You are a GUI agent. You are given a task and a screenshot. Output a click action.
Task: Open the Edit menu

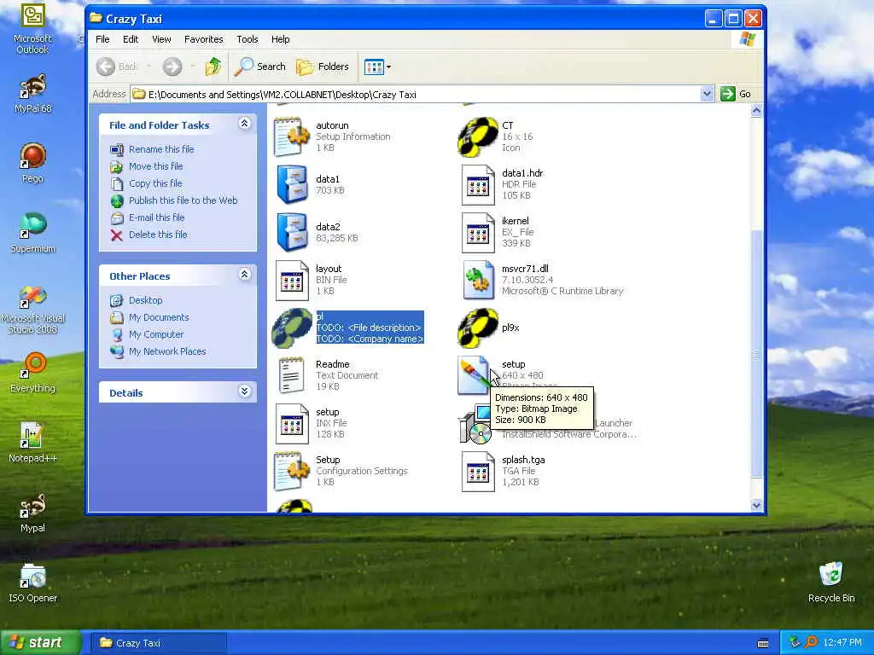(x=131, y=39)
